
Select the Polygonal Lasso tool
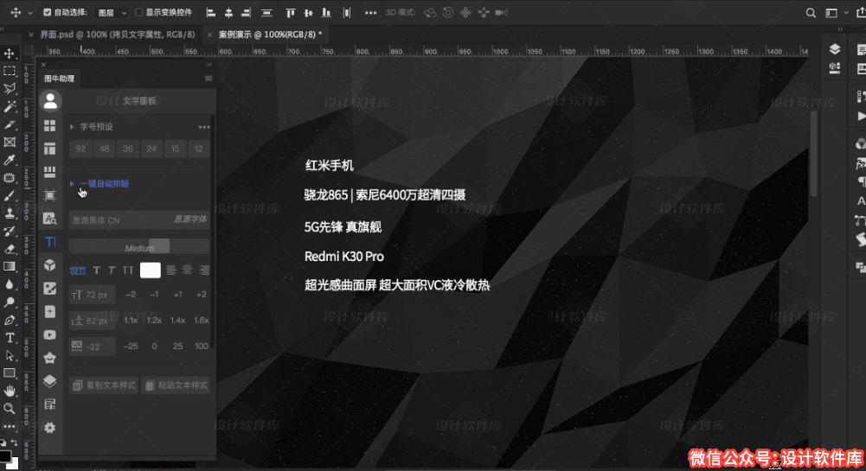point(10,89)
